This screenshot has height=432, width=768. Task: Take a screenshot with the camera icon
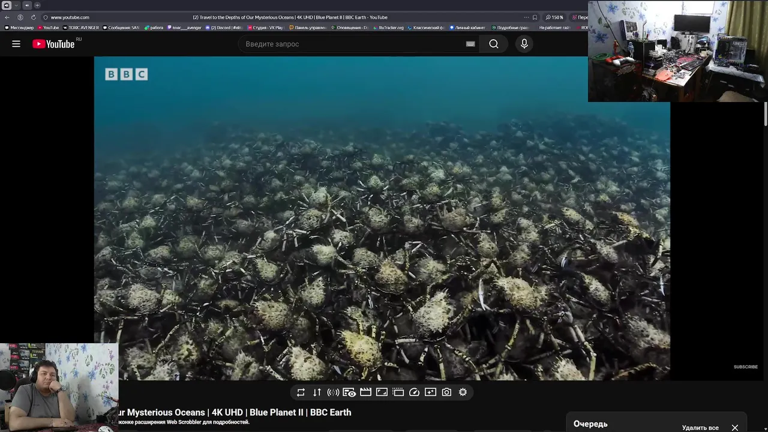pos(446,392)
